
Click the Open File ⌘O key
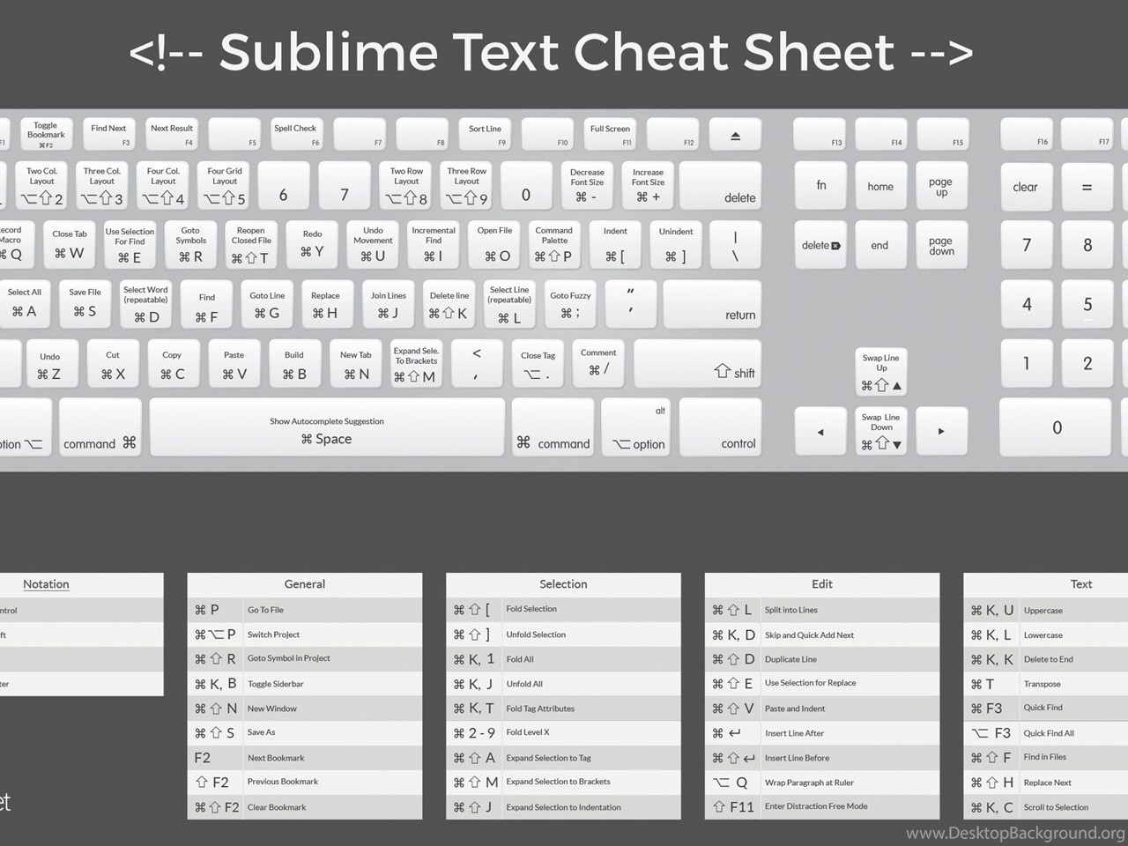(x=494, y=245)
